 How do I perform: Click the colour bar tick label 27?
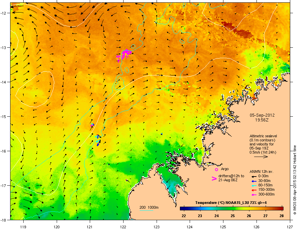point(265,216)
